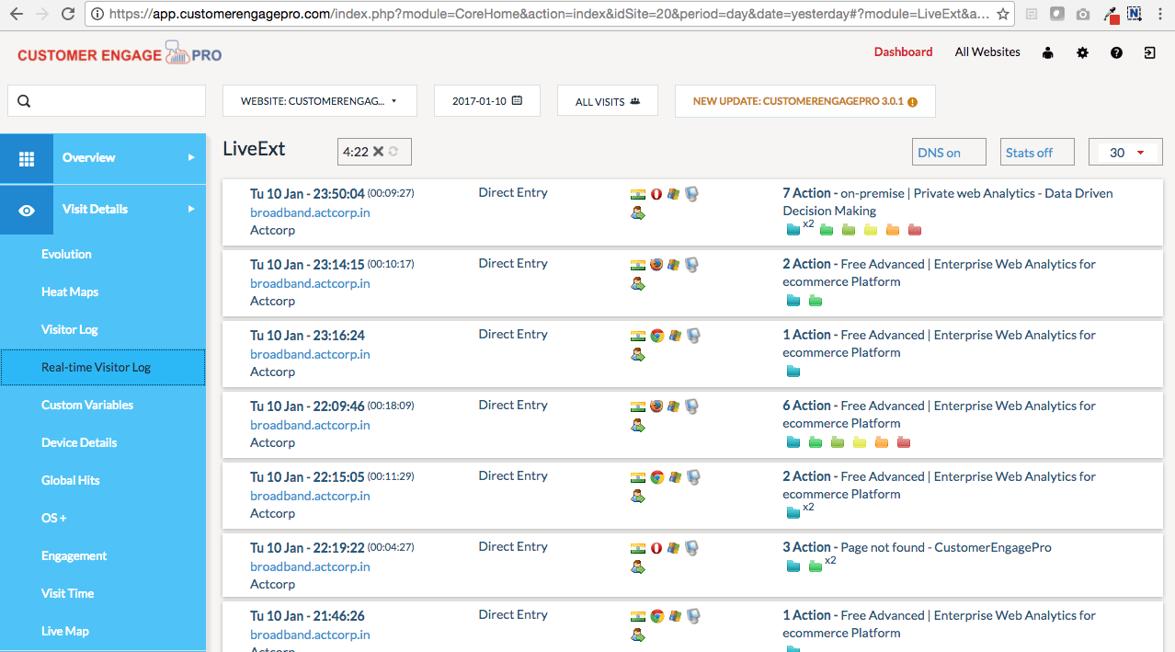Image resolution: width=1175 pixels, height=652 pixels.
Task: Open broadband.actcorp.in link in the 22:15:05 visit
Action: (x=310, y=496)
